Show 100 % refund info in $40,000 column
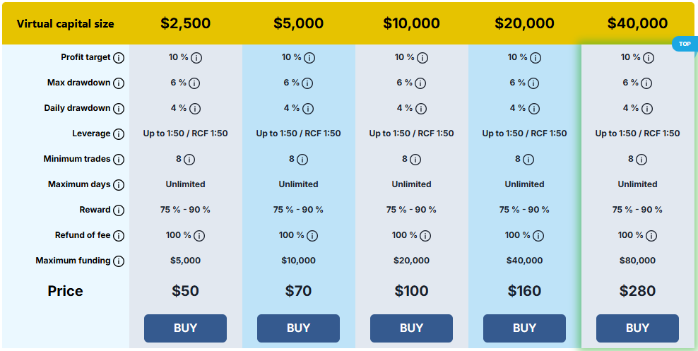This screenshot has height=351, width=698. pos(651,236)
